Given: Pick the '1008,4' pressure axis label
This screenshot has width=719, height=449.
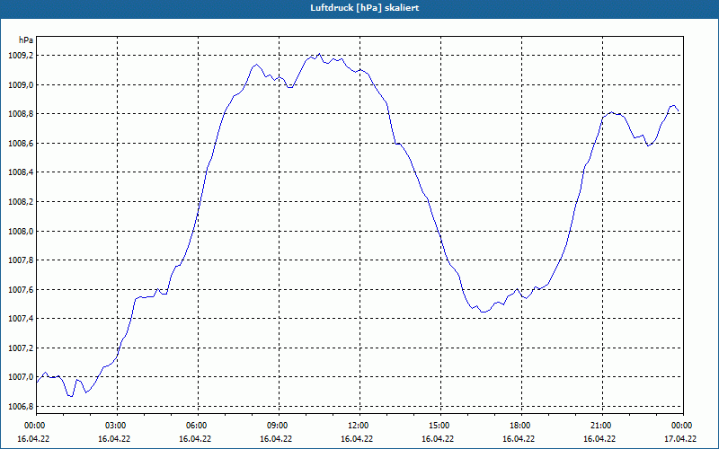Looking at the screenshot, I should coord(21,172).
